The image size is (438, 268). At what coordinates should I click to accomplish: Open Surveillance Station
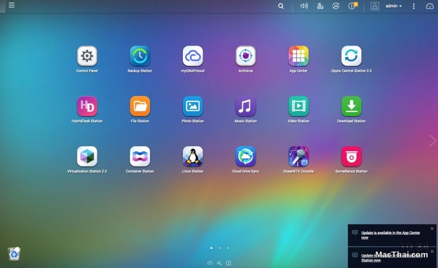coord(351,156)
